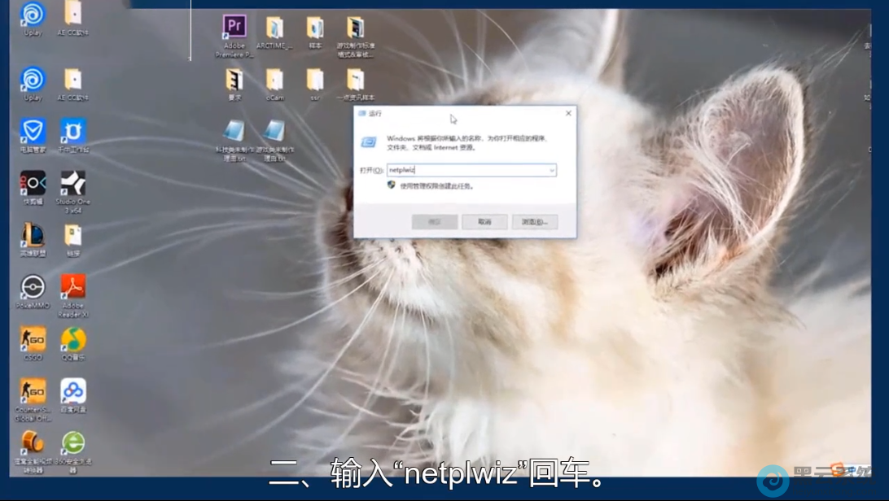The width and height of the screenshot is (889, 501).
Task: Click the 千牛工作台 desktop icon
Action: tap(73, 131)
